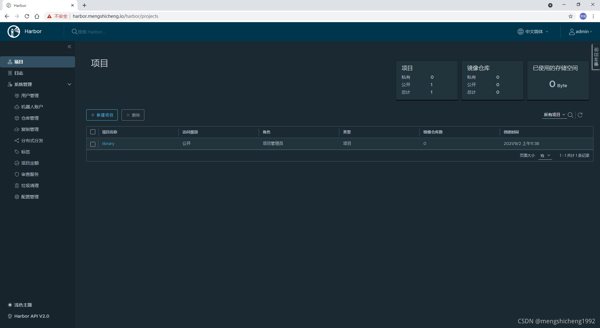
Task: Sort by 访问级别 column header
Action: [x=190, y=132]
